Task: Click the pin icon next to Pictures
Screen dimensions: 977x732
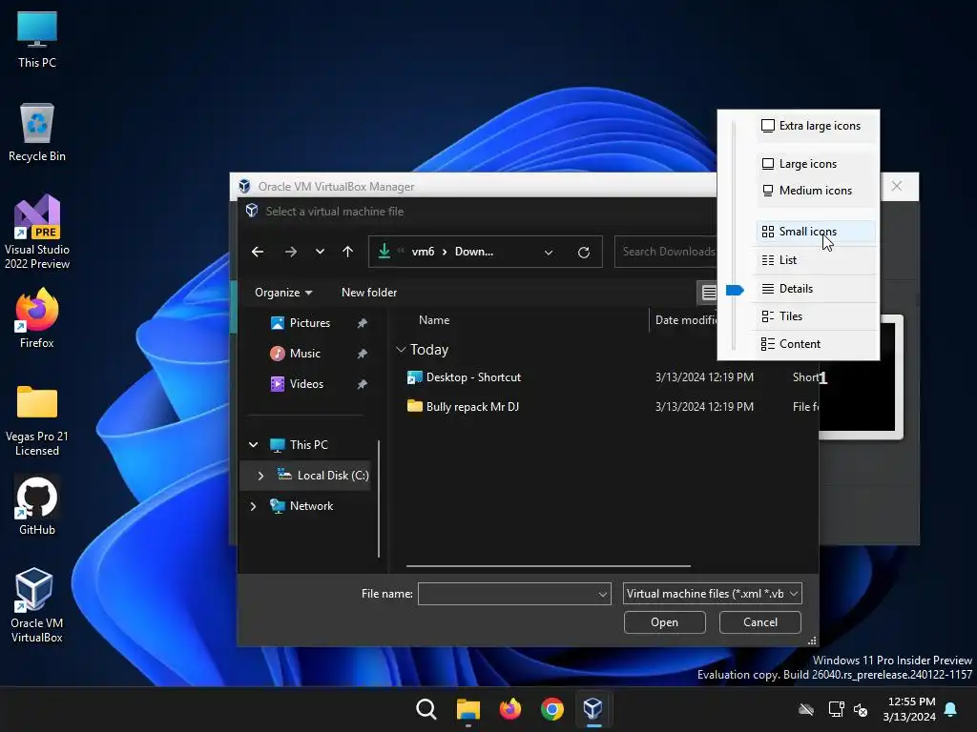Action: 362,323
